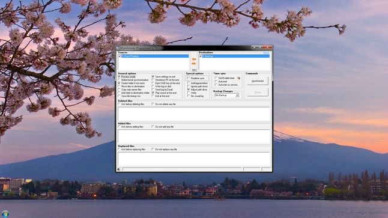
Task: Click the small button below the orange arrows
Action: (x=194, y=70)
